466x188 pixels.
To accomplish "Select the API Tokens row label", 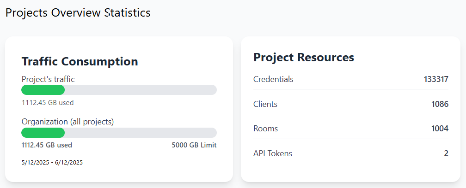I will click(273, 153).
